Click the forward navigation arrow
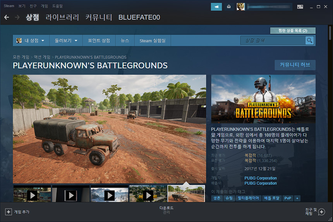The image size is (333, 222). pos(17,17)
